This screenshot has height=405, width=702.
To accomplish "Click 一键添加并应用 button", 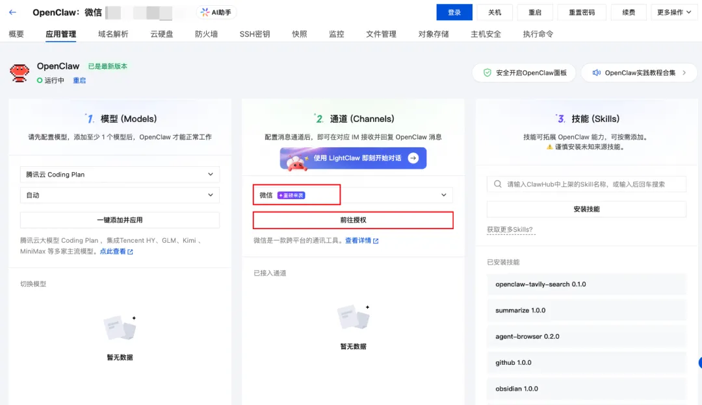I will click(120, 220).
